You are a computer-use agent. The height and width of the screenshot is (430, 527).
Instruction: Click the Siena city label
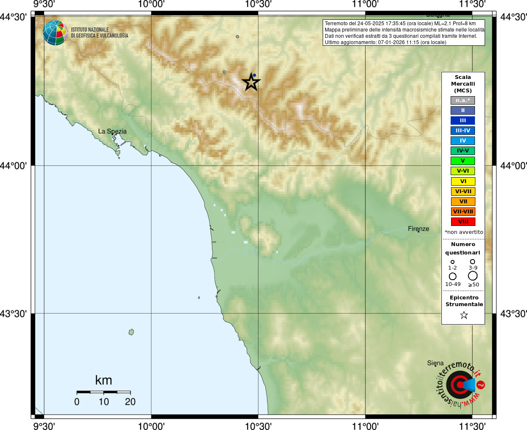click(435, 363)
